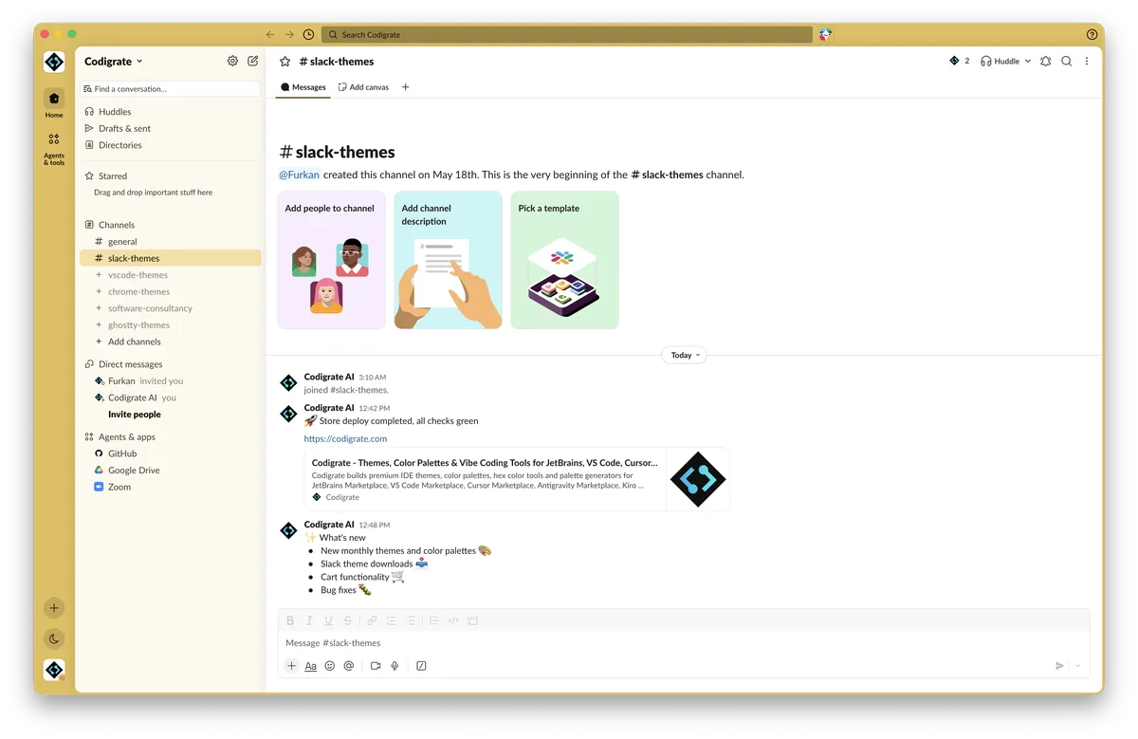Click Invite people
The image size is (1138, 739).
pos(135,415)
